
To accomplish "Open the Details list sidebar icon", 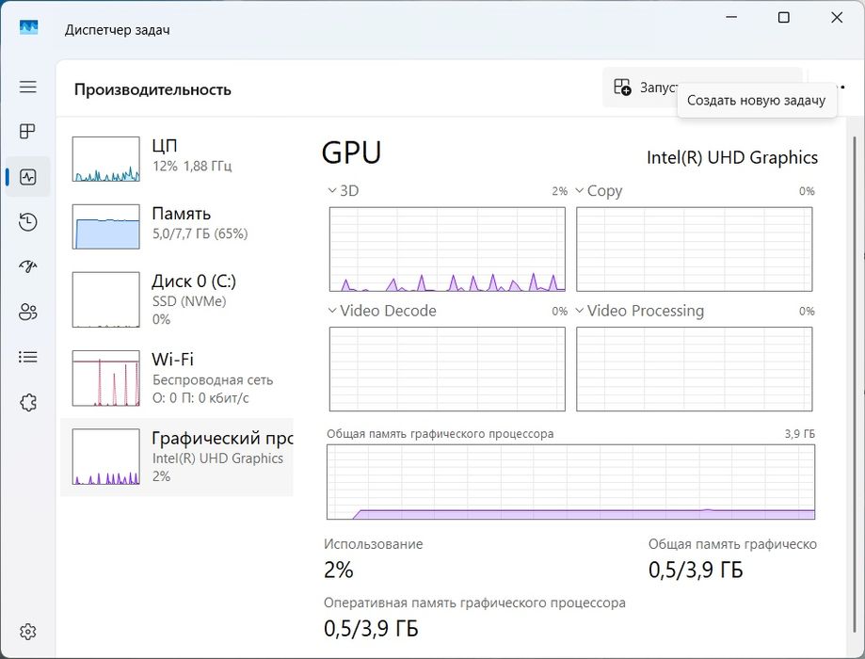I will (x=28, y=358).
